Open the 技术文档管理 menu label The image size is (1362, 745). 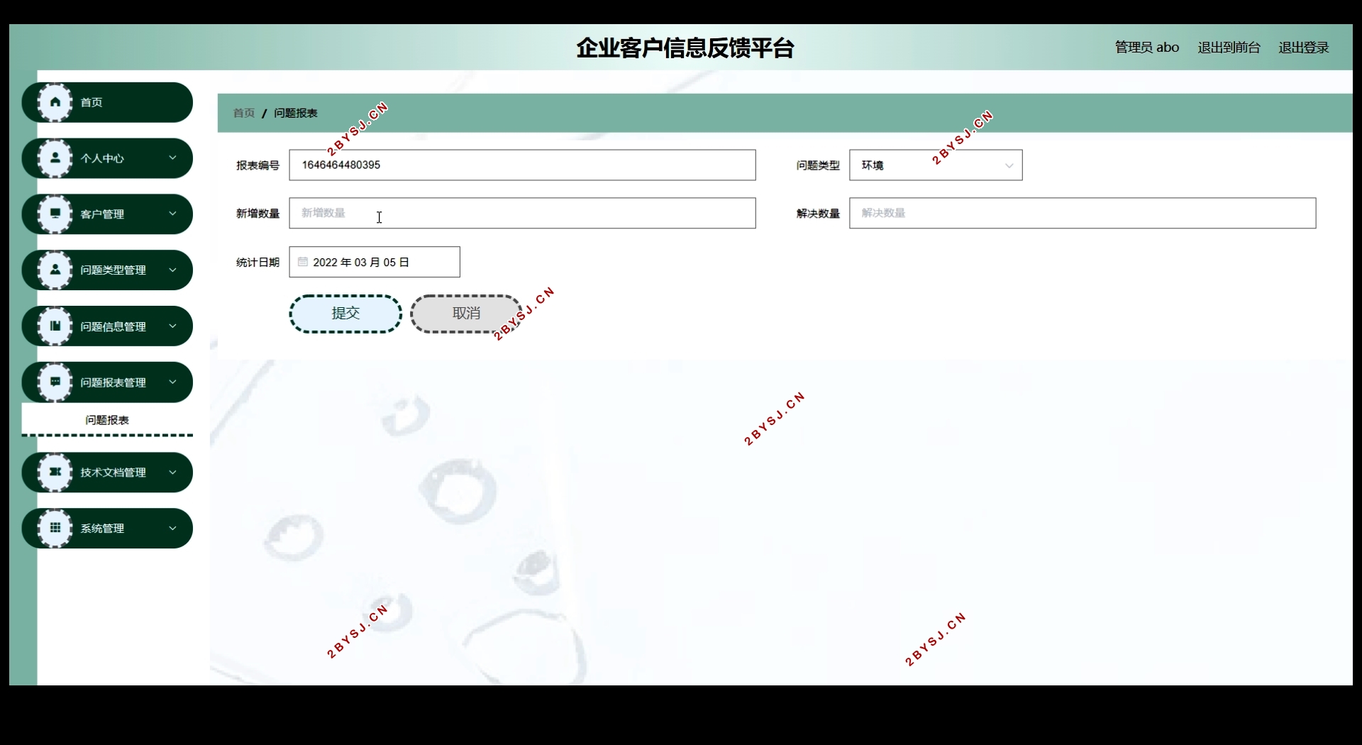pos(113,473)
